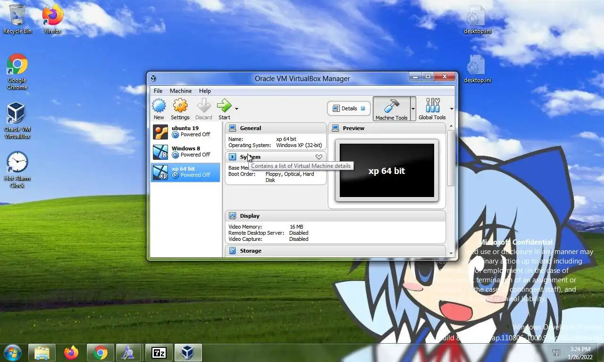
Task: Open the Help menu
Action: (205, 91)
